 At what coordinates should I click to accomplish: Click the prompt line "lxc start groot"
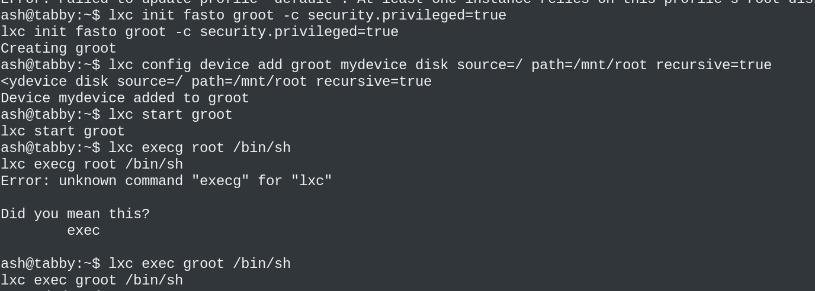pyautogui.click(x=171, y=115)
